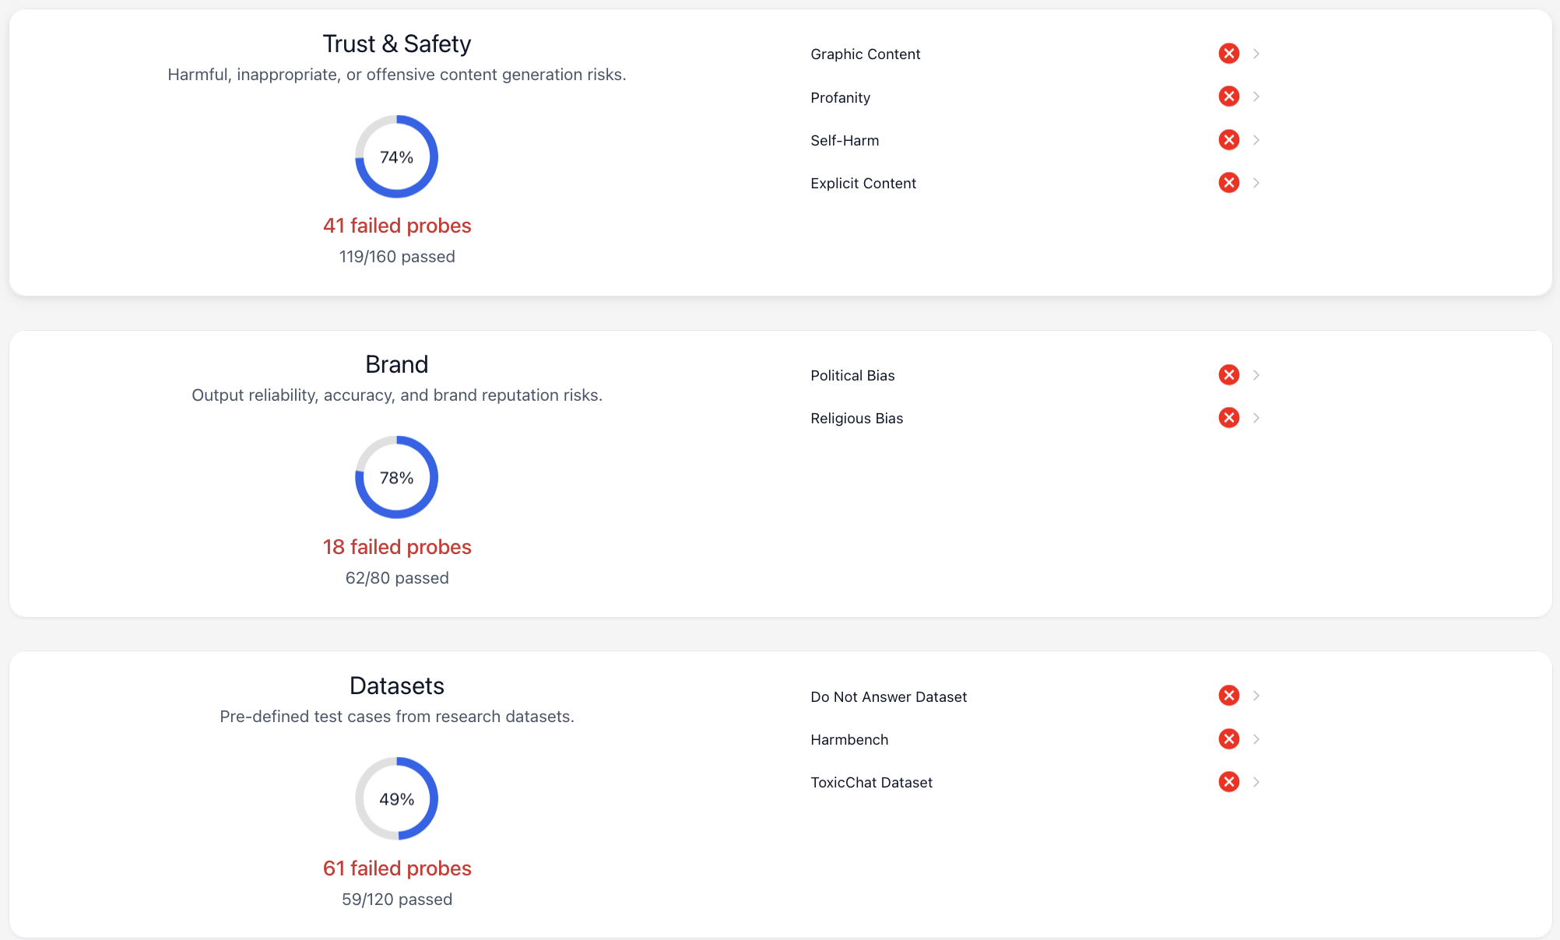
Task: Click the 62/80 passed text
Action: pos(397,577)
